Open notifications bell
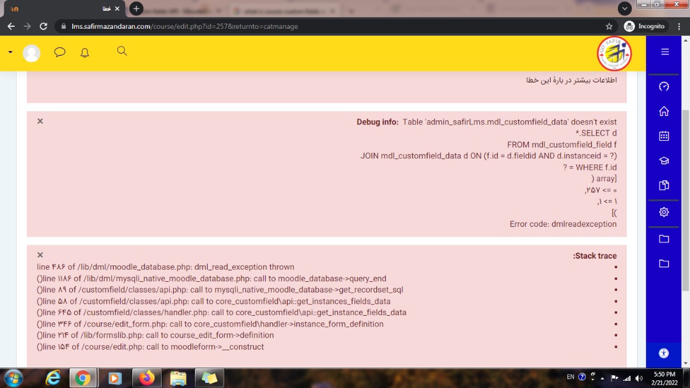This screenshot has width=690, height=388. tap(84, 53)
